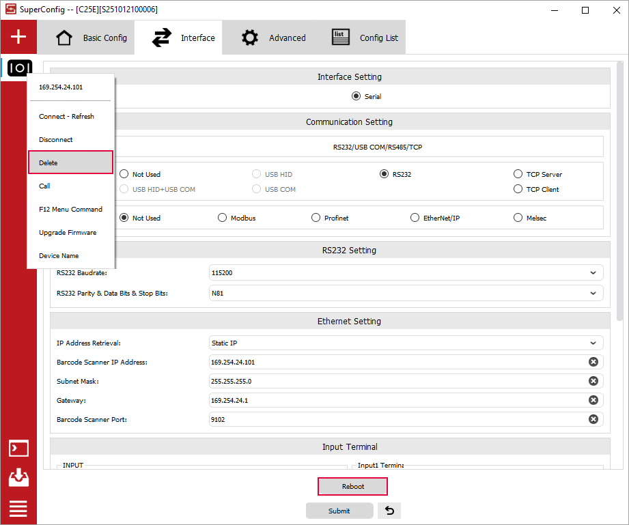Viewport: 629px width, 525px height.
Task: Choose Upgrade Firmware from the context menu
Action: pos(68,233)
